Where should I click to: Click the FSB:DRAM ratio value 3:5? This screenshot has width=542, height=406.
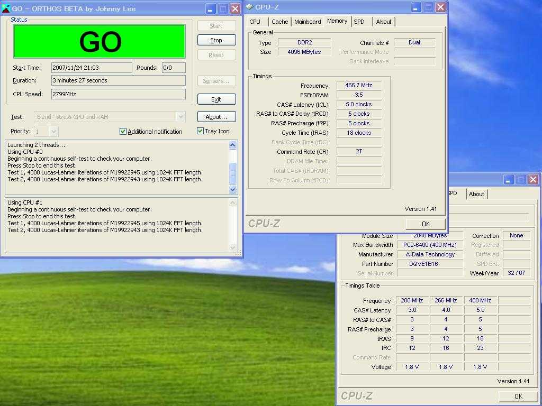pyautogui.click(x=359, y=95)
